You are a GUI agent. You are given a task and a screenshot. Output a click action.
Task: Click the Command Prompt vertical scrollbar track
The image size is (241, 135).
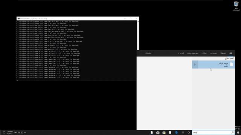138,36
